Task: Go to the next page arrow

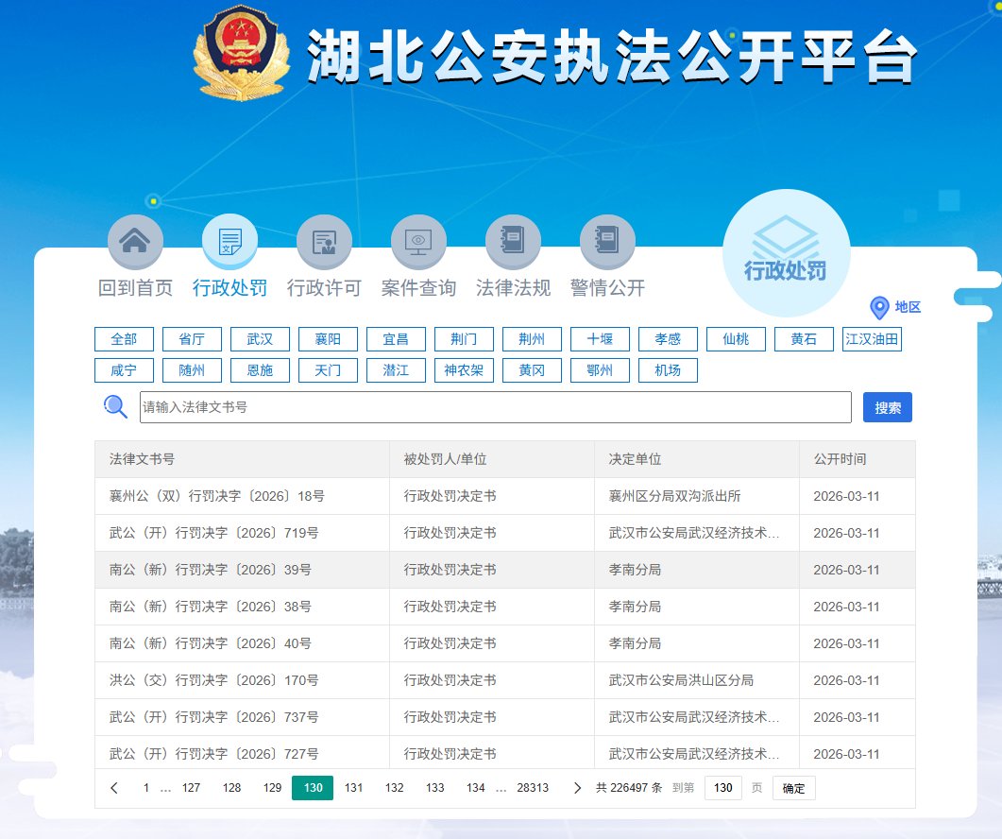Action: [578, 788]
